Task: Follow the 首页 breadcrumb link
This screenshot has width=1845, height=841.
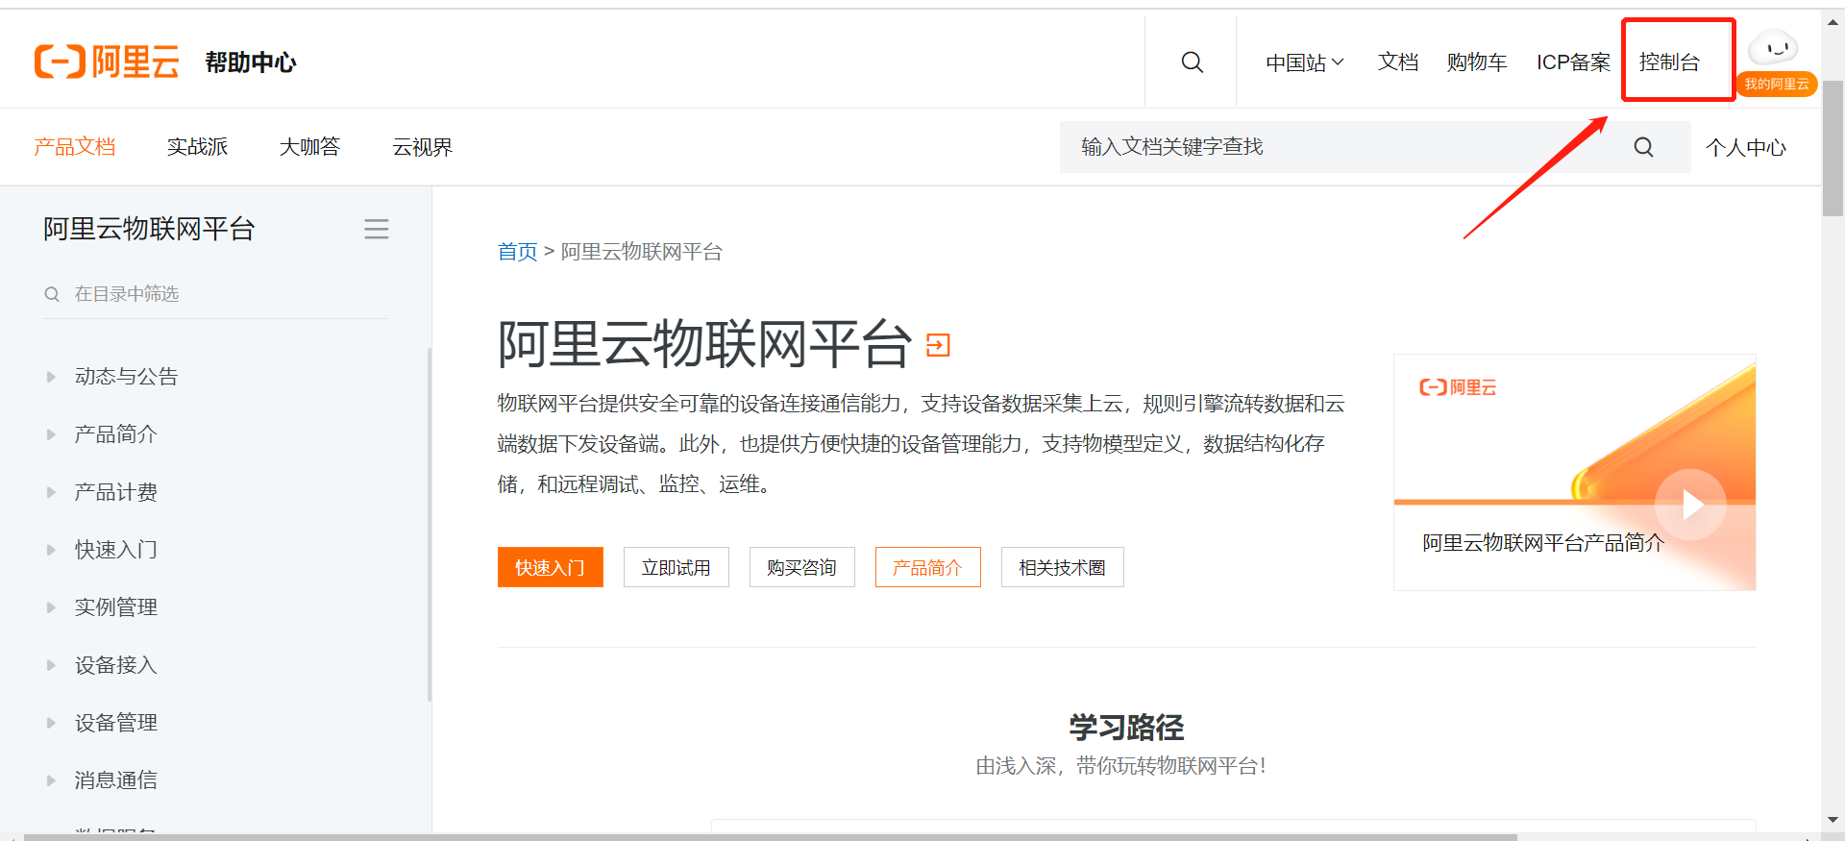Action: click(x=517, y=252)
